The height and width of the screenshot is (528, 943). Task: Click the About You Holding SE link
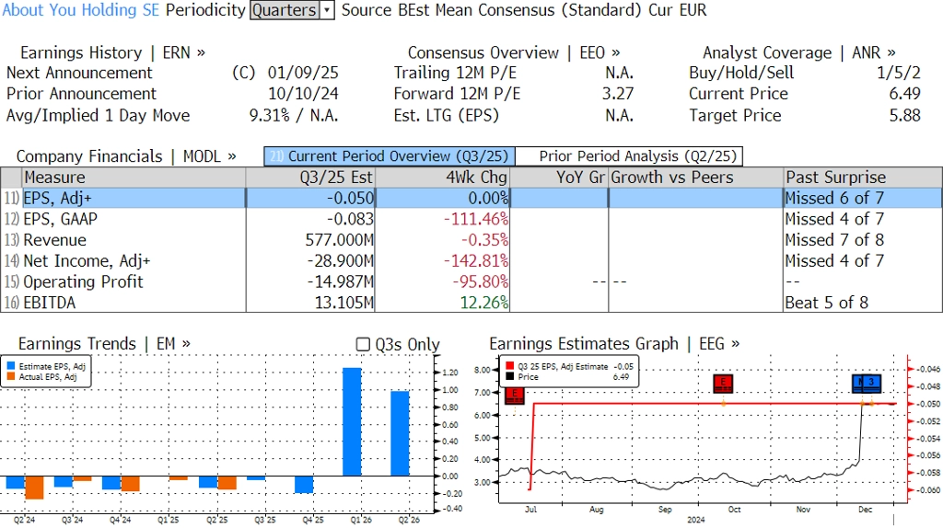[81, 10]
